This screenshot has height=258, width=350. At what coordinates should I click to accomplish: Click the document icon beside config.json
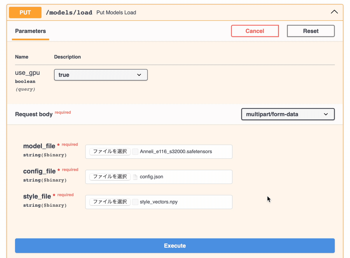pos(135,177)
